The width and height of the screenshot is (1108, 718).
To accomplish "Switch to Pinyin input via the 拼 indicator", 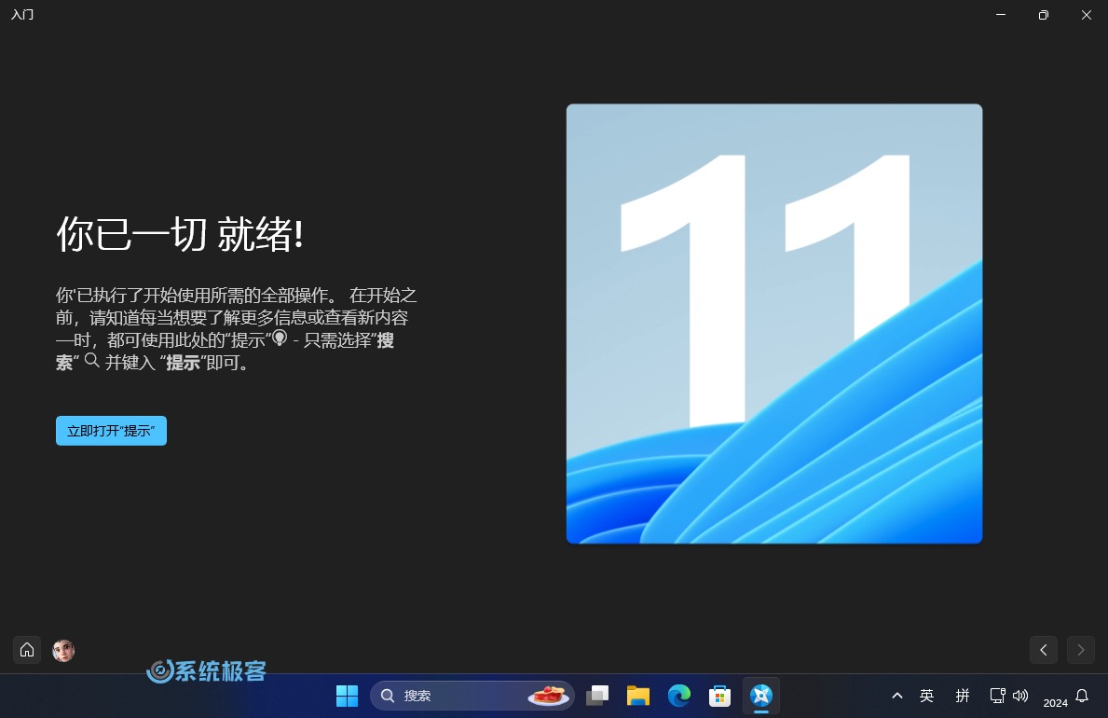I will 963,696.
